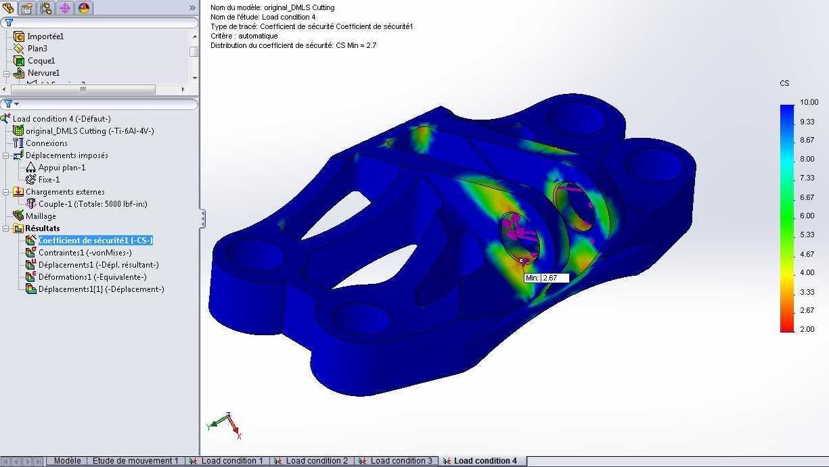The height and width of the screenshot is (467, 829).
Task: Select Couple-1 (:Totale: 5000 lbf-in:)
Action: click(x=93, y=204)
